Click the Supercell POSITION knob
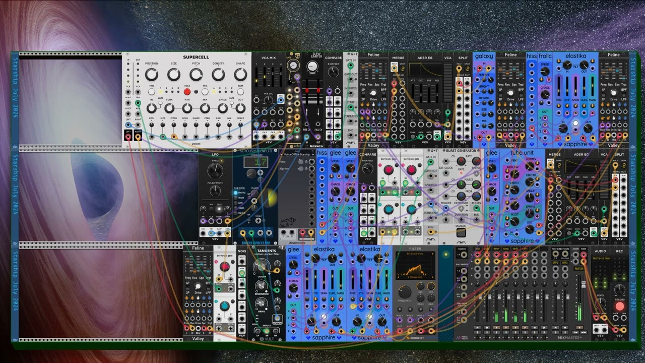This screenshot has width=645, height=363. pyautogui.click(x=152, y=74)
